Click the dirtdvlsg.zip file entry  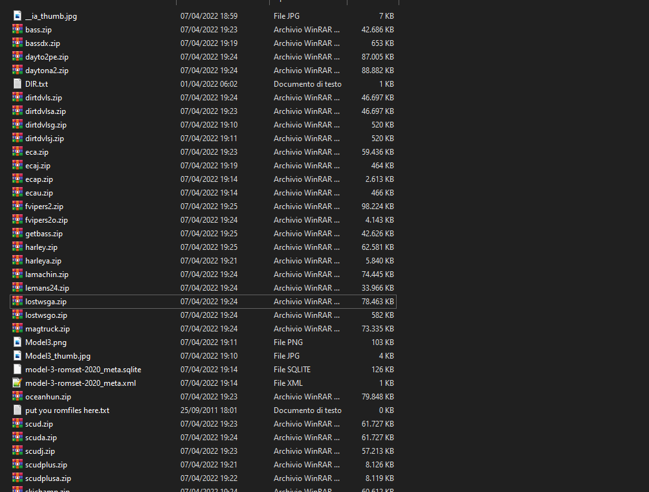46,125
